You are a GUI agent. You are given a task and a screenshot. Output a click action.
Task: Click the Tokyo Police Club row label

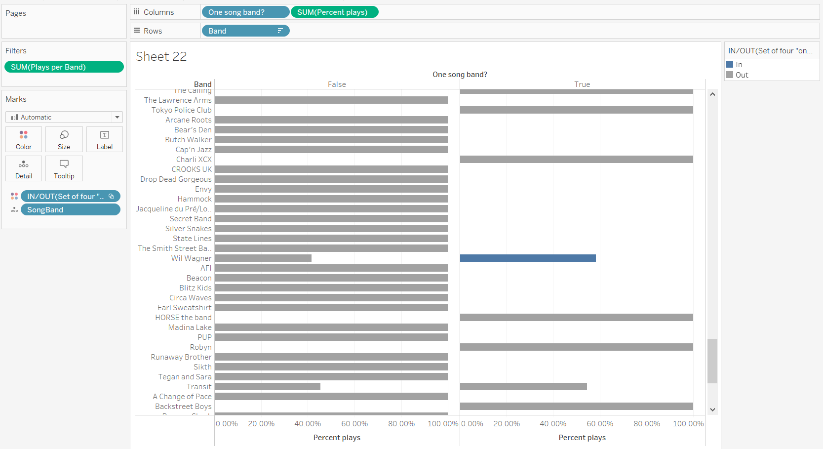[182, 110]
